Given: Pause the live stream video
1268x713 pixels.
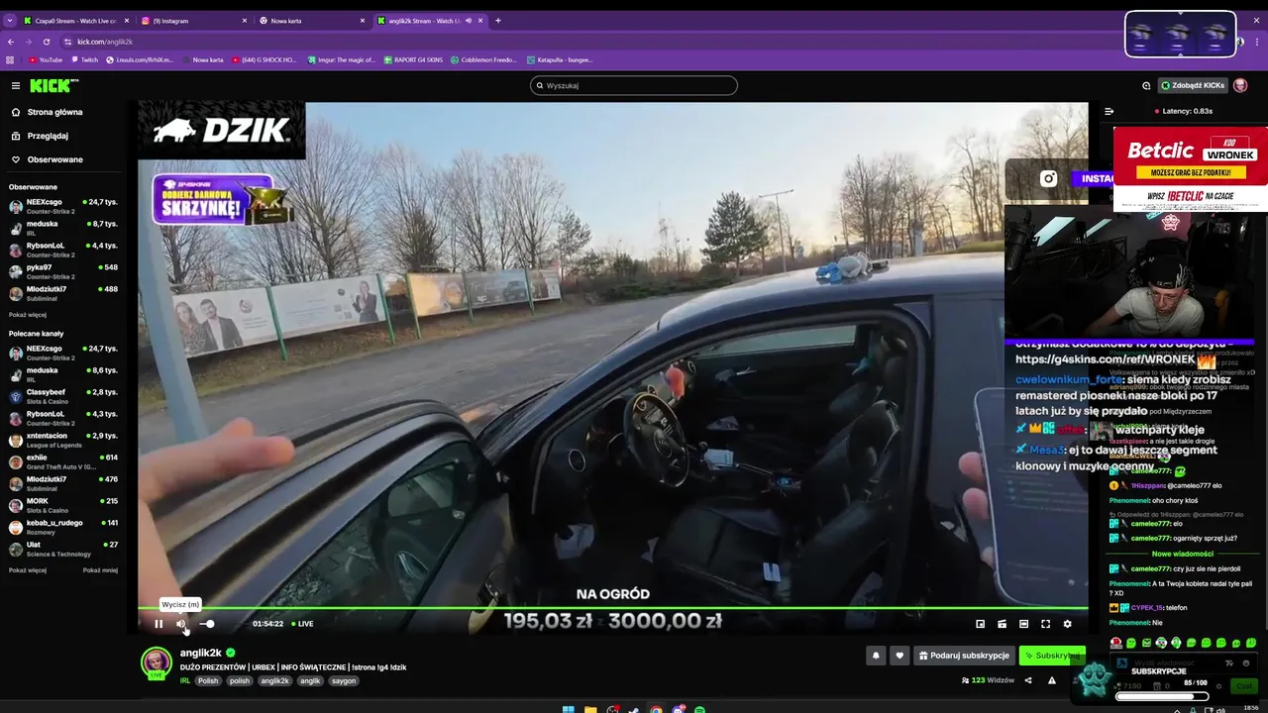Looking at the screenshot, I should [158, 624].
